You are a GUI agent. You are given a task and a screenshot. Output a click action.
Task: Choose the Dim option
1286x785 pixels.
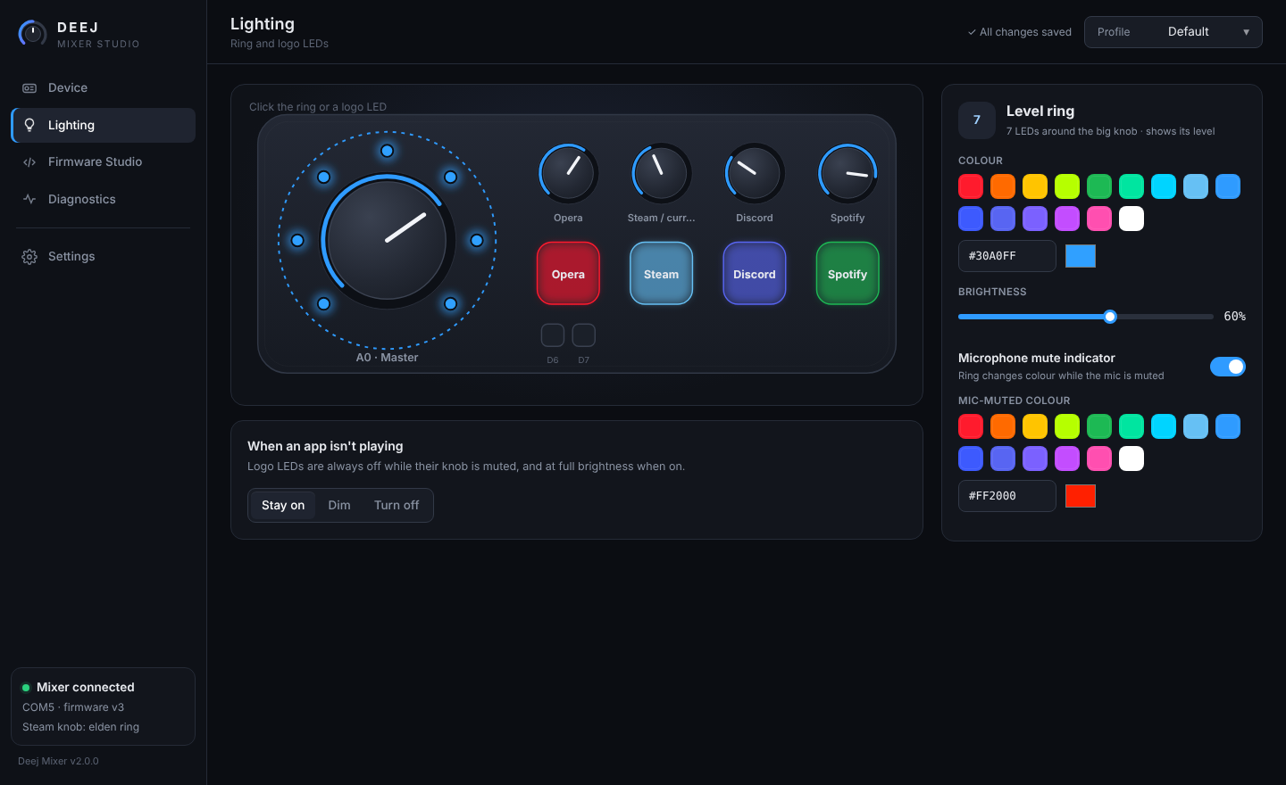339,505
